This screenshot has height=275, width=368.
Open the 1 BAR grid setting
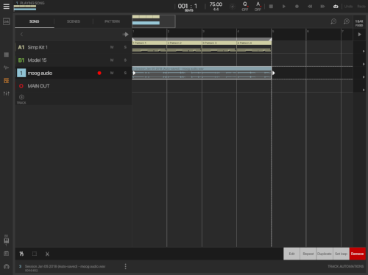point(359,23)
